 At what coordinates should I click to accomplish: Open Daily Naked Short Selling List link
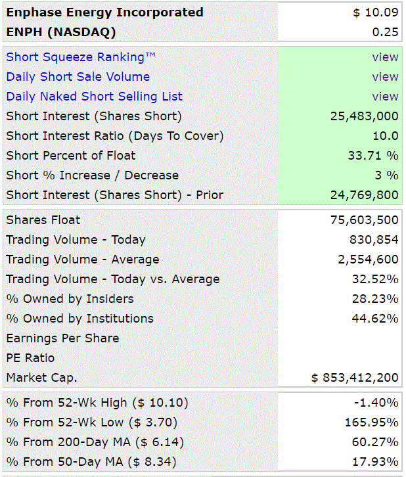(x=94, y=97)
